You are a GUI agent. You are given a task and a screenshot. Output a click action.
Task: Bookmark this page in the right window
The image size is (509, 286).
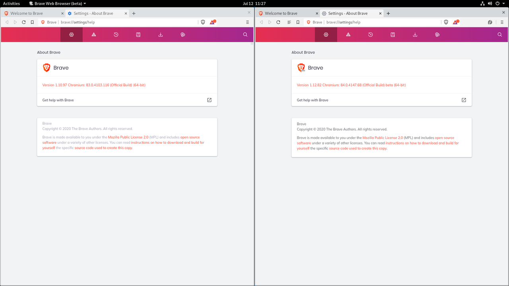tap(298, 22)
